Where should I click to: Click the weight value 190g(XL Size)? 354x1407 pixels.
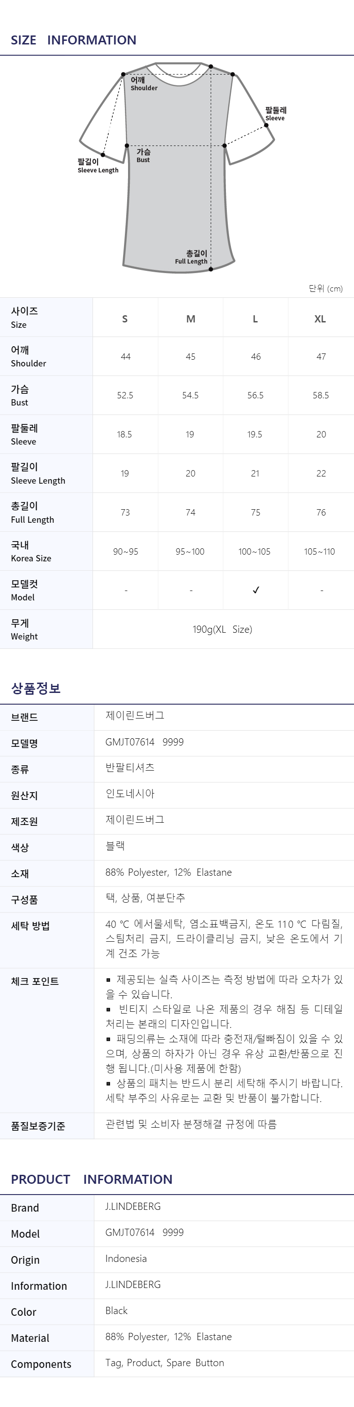tap(222, 629)
